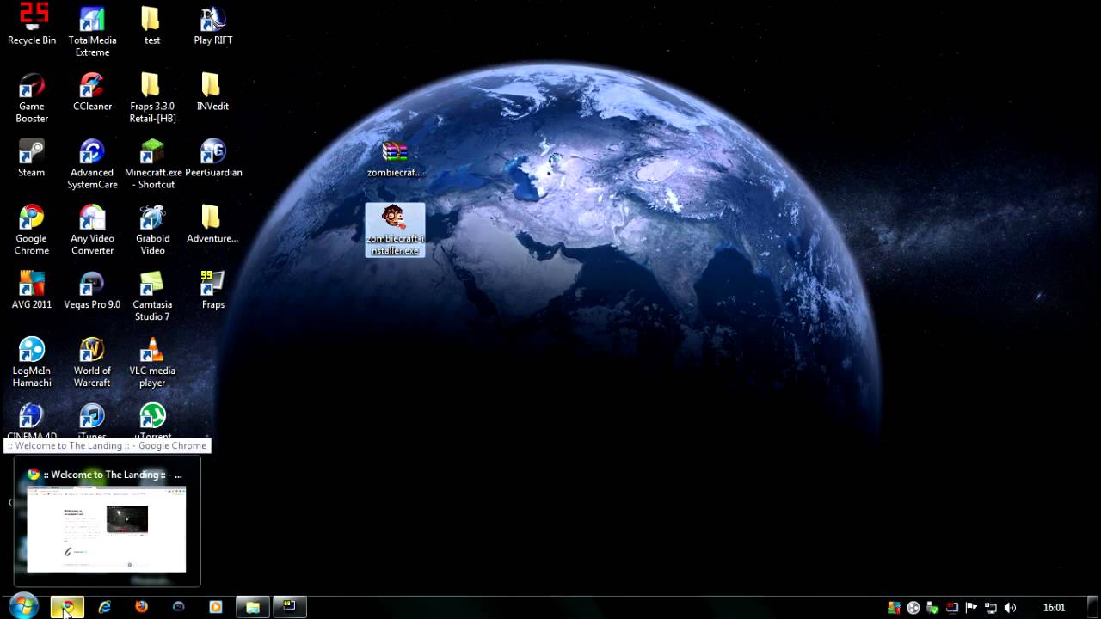Open Camtasia Studio 7 desktop icon
This screenshot has height=619, width=1101.
pos(152,297)
